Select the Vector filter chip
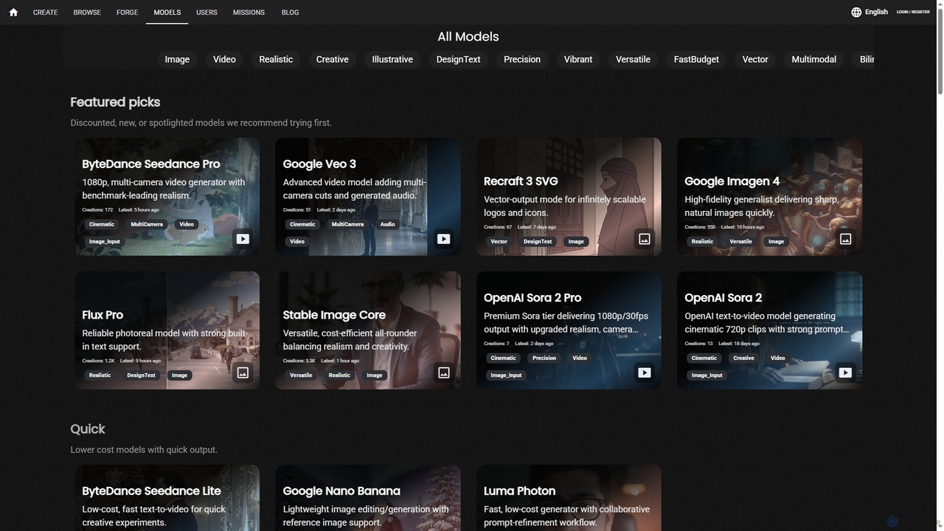Image resolution: width=944 pixels, height=531 pixels. click(755, 60)
